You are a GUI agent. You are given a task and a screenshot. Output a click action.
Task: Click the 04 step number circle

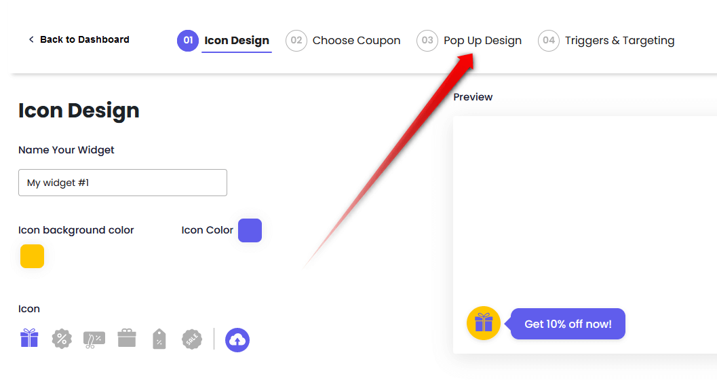tap(549, 41)
